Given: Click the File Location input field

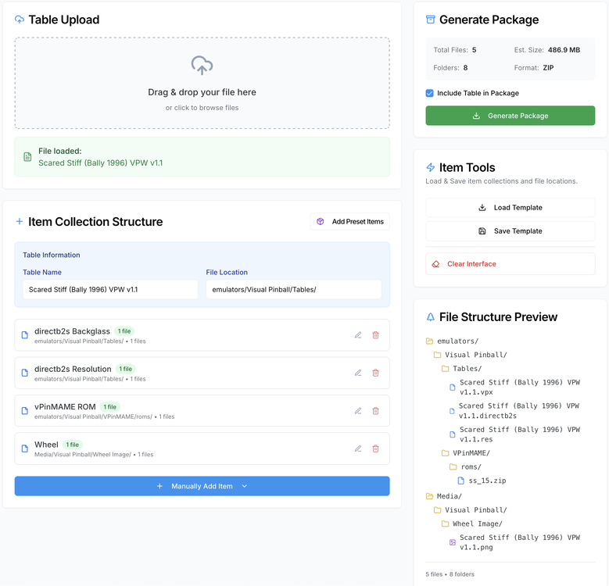Looking at the screenshot, I should tap(294, 290).
